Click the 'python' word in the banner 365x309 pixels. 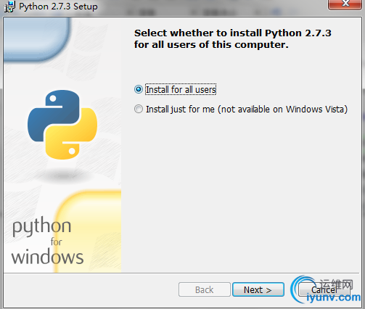[x=41, y=227]
